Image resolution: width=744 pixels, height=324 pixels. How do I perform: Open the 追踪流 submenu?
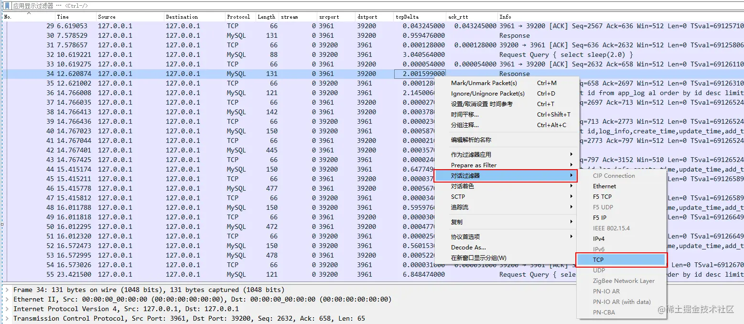506,207
